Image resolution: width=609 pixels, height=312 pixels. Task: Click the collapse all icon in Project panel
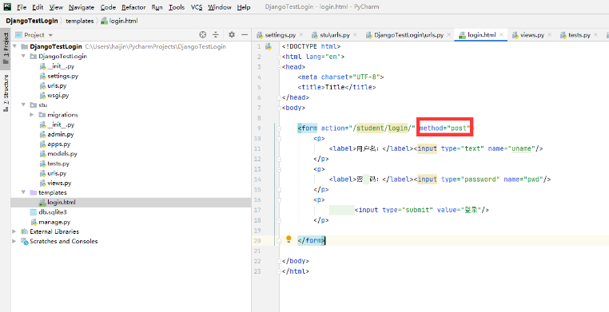point(216,35)
